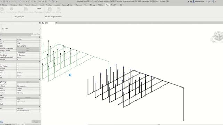The width and height of the screenshot is (223, 125).
Task: Click the Coordination discipline value
Action: (28, 53)
